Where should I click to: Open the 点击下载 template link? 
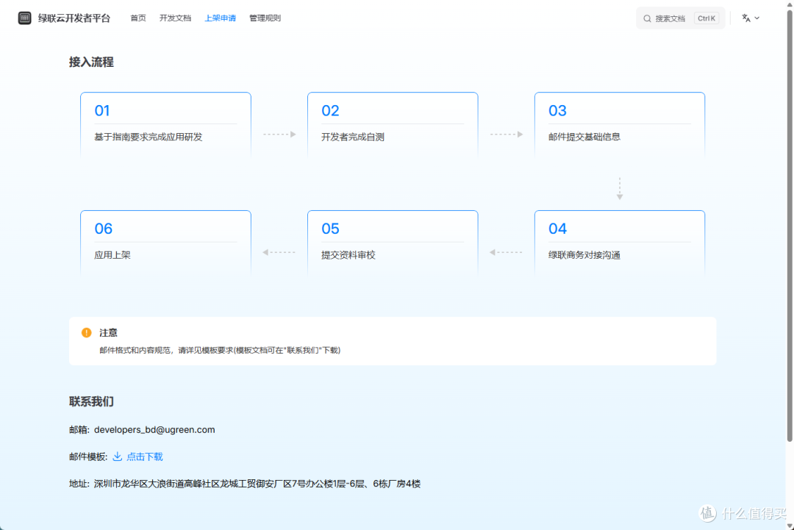click(144, 456)
